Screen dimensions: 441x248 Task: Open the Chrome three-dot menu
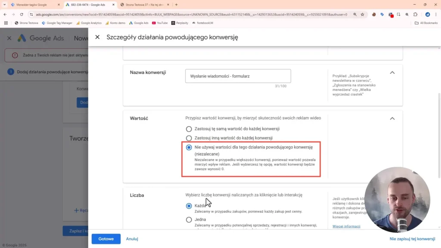(436, 14)
